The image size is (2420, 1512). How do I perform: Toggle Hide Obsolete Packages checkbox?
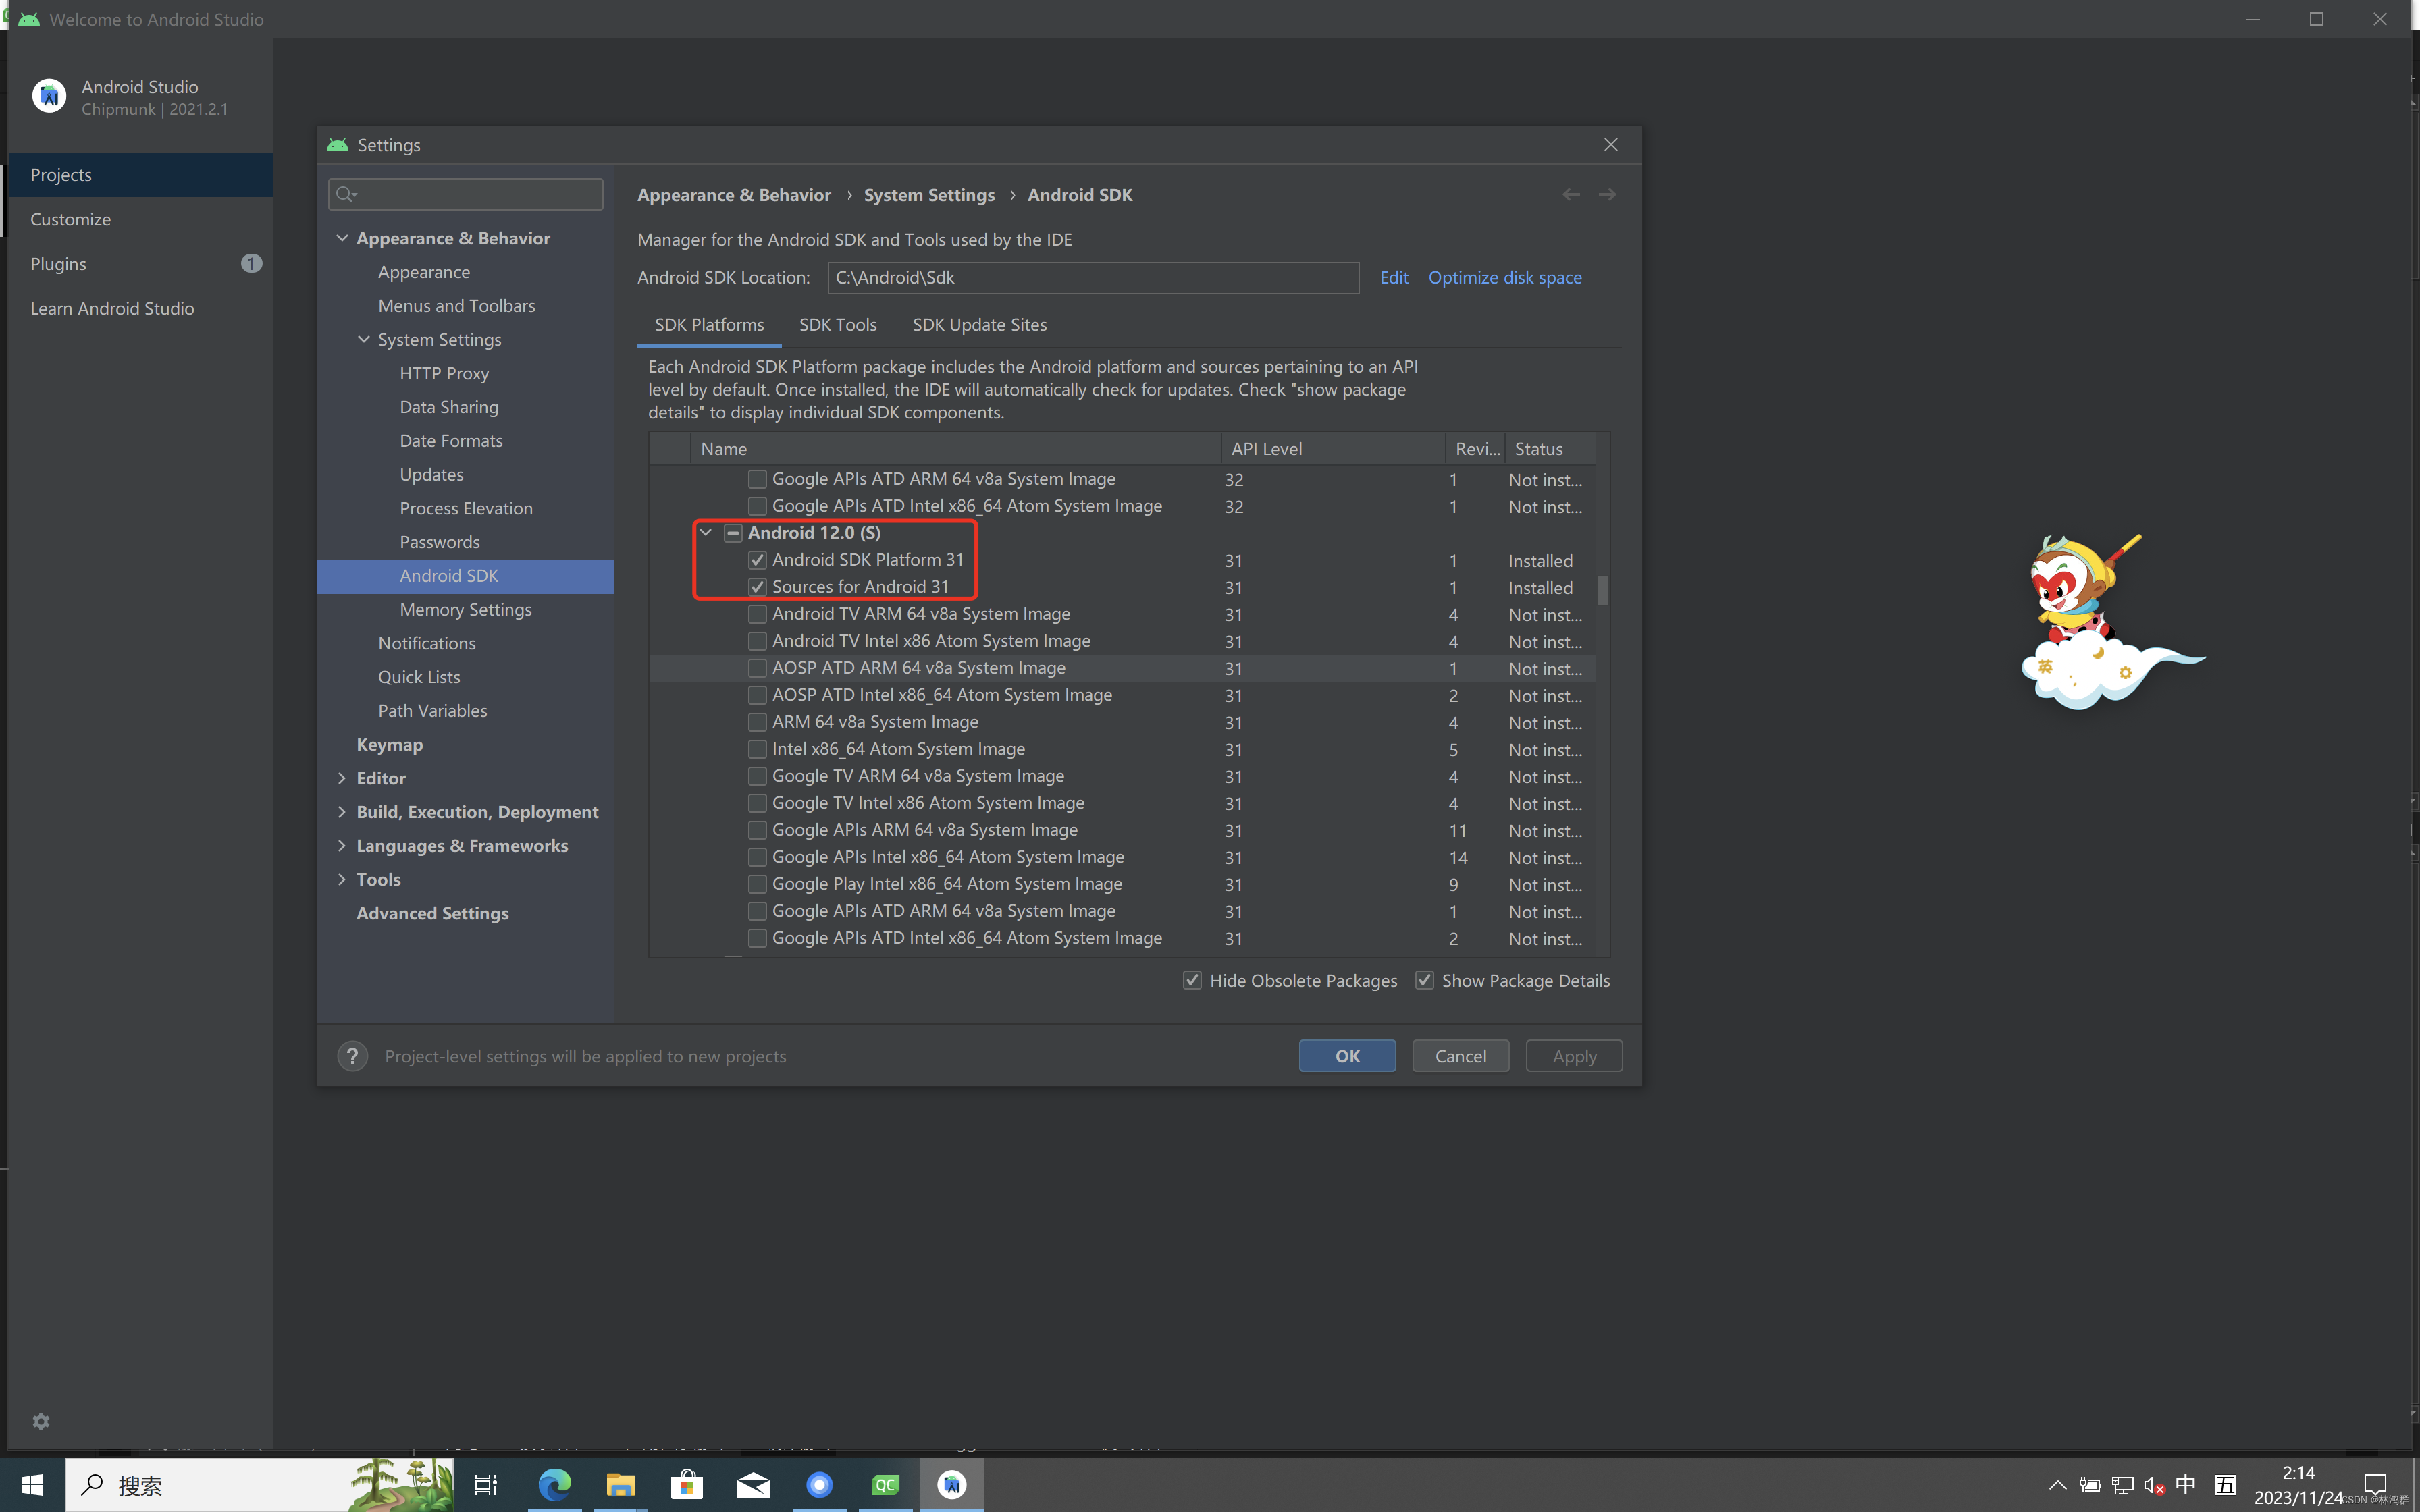[x=1192, y=980]
